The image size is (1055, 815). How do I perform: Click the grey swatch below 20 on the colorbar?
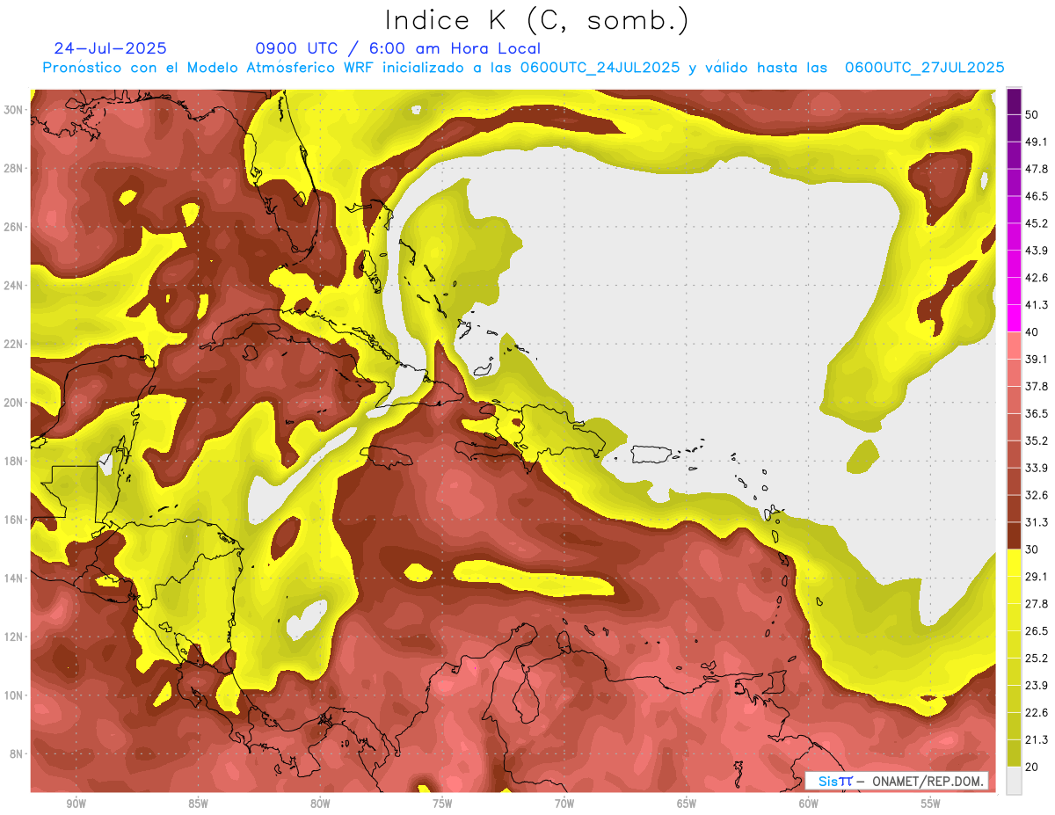[x=1014, y=781]
